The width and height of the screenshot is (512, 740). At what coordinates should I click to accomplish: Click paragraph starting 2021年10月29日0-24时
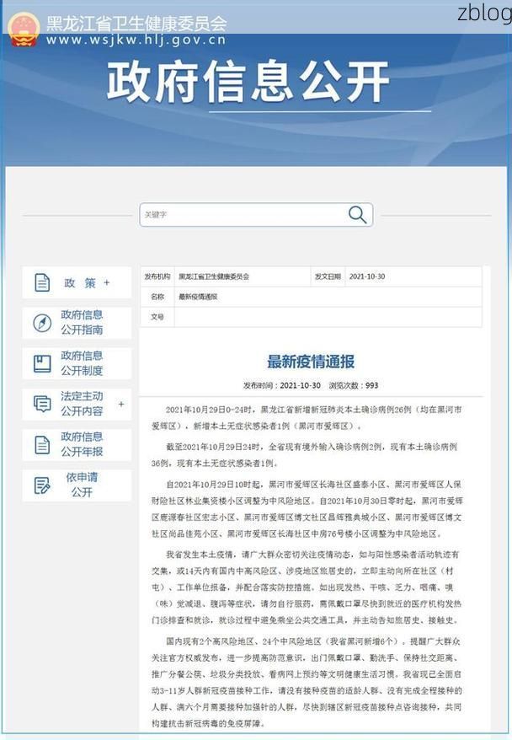pyautogui.click(x=307, y=418)
